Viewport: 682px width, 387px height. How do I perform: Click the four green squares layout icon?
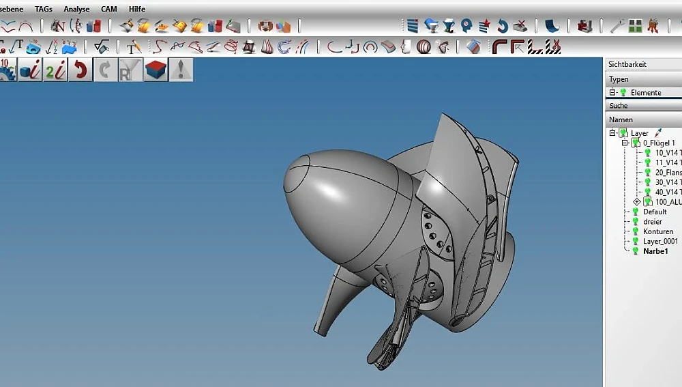(635, 26)
